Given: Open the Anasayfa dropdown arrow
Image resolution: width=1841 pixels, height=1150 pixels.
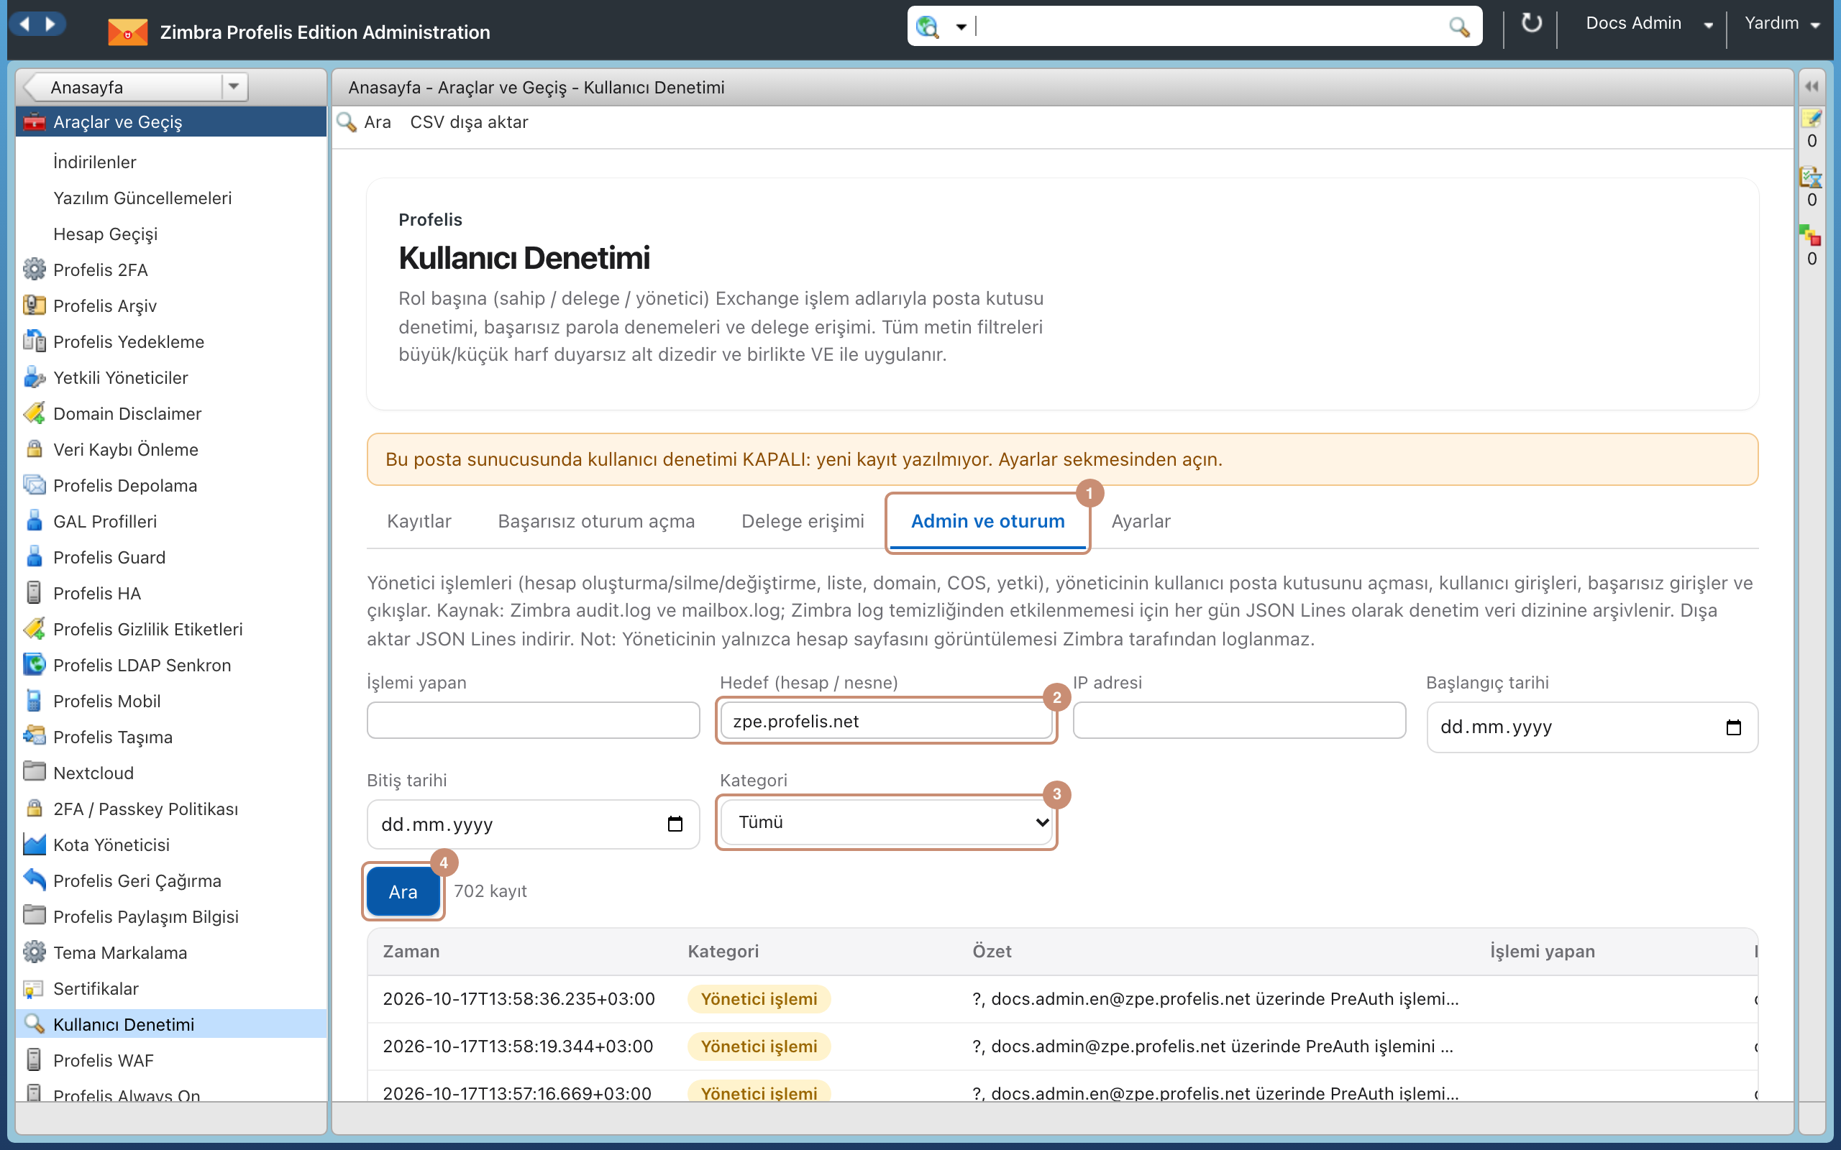Looking at the screenshot, I should tap(234, 87).
